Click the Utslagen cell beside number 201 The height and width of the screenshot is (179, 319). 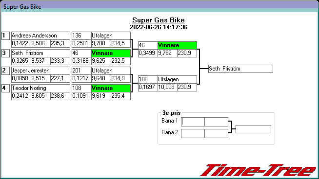coord(111,71)
